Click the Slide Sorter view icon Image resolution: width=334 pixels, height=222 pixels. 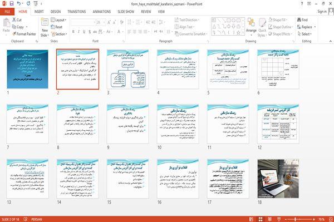coord(261,219)
